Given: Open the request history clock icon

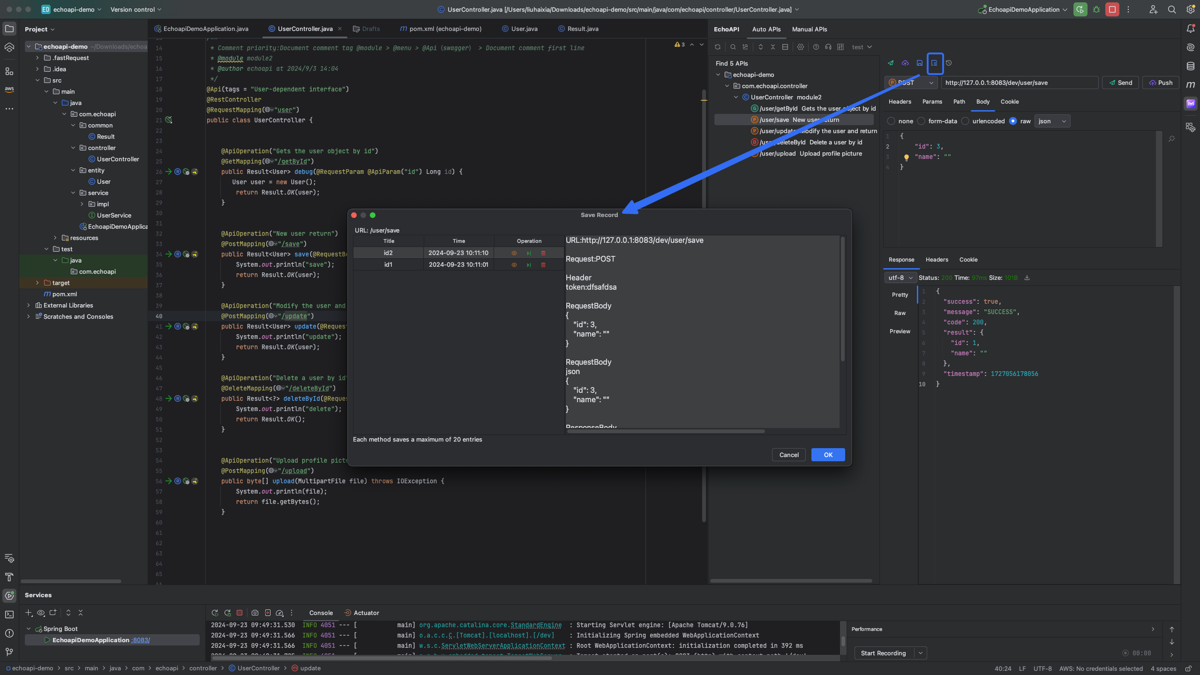Looking at the screenshot, I should (949, 63).
